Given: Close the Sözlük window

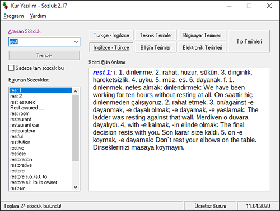Looking at the screenshot, I should click(x=269, y=6).
